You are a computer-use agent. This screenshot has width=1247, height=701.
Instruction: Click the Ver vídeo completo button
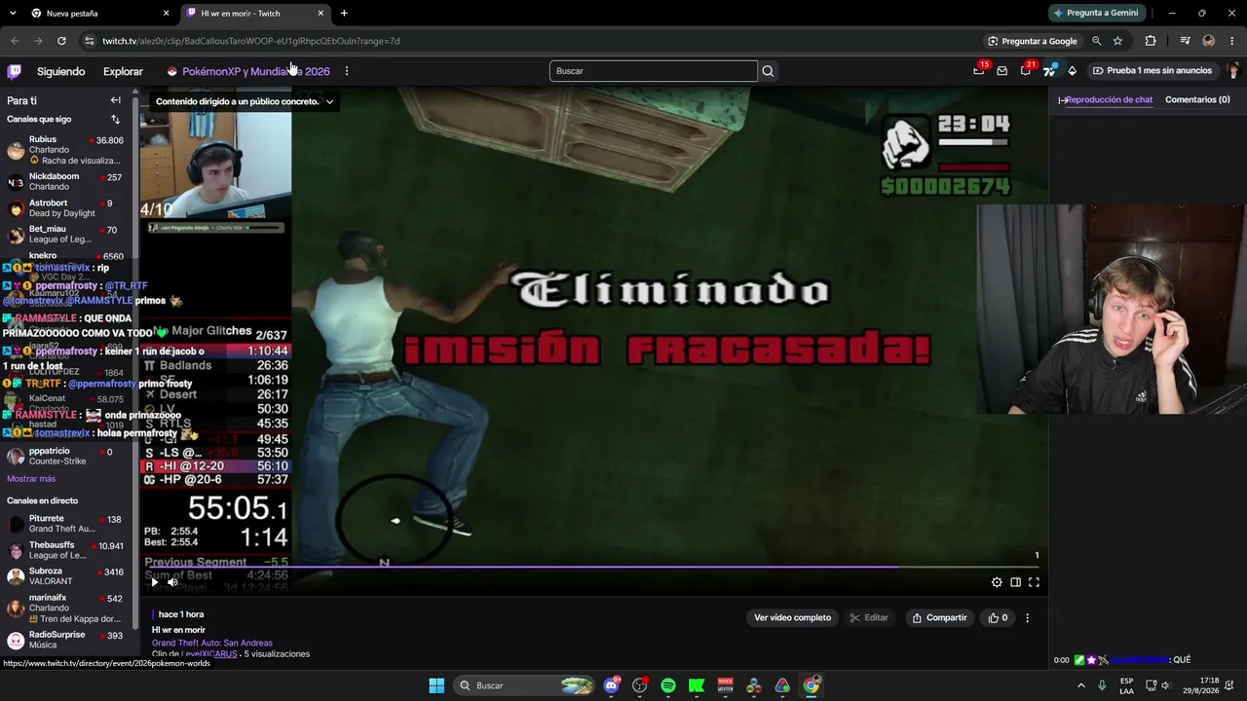(x=792, y=617)
